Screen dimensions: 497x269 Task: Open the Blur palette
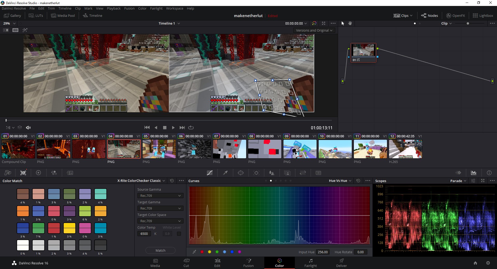[x=272, y=173]
